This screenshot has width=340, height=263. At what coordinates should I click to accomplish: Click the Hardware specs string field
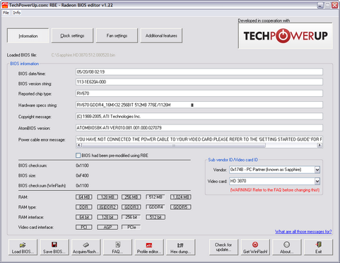click(x=199, y=105)
